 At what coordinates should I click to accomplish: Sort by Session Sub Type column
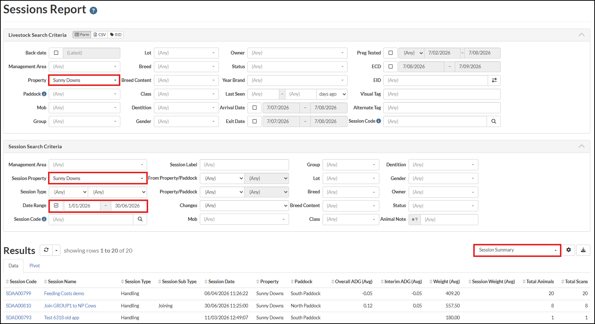click(177, 281)
